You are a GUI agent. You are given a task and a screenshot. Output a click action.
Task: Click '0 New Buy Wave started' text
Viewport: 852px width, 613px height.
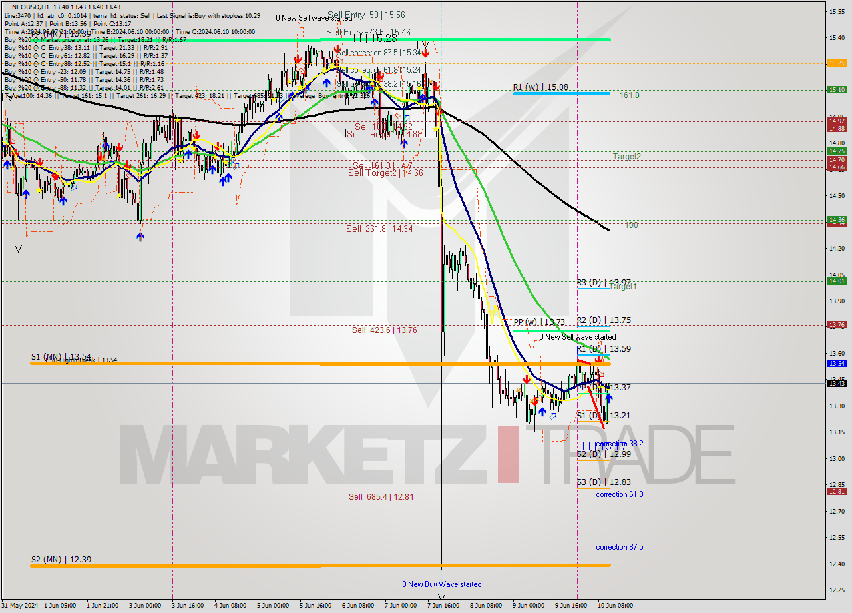(x=441, y=584)
